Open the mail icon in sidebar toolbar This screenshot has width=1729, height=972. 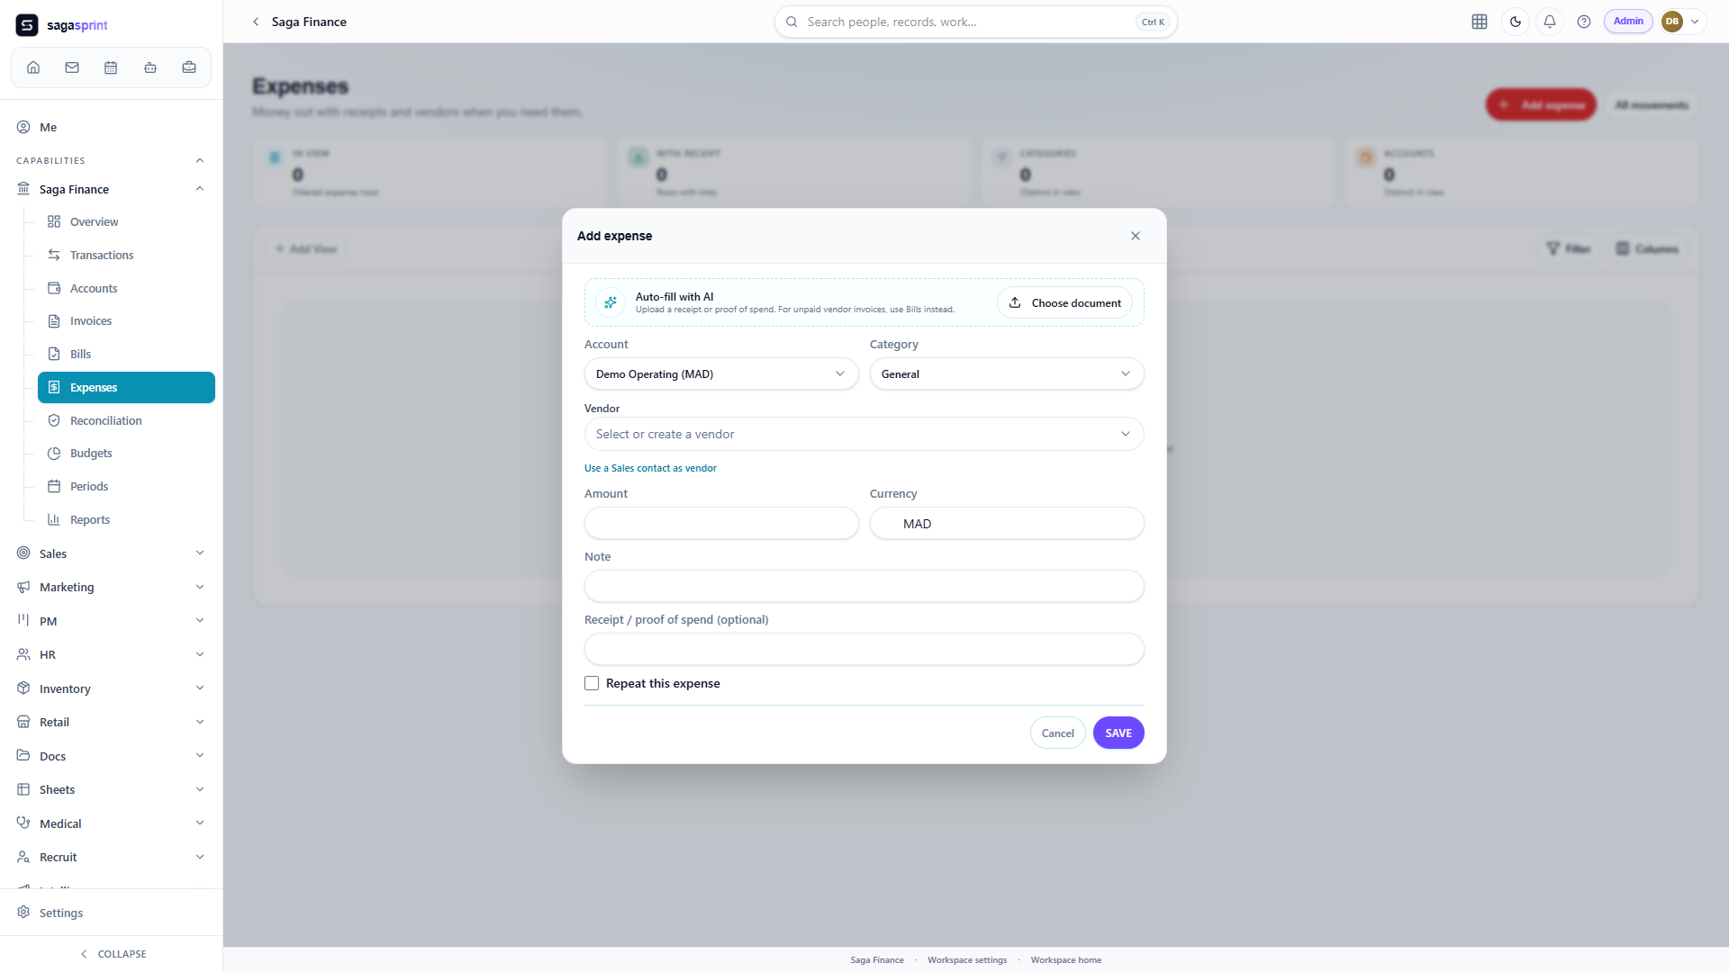(72, 67)
